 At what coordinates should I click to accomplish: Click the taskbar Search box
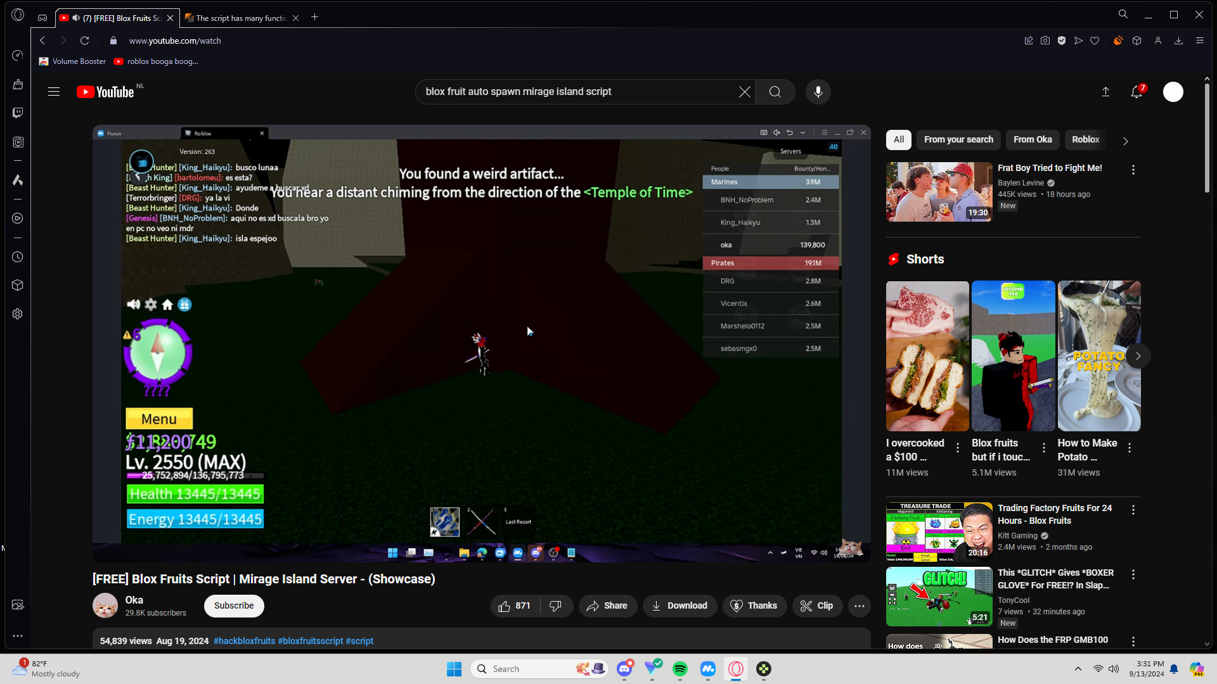pos(539,669)
